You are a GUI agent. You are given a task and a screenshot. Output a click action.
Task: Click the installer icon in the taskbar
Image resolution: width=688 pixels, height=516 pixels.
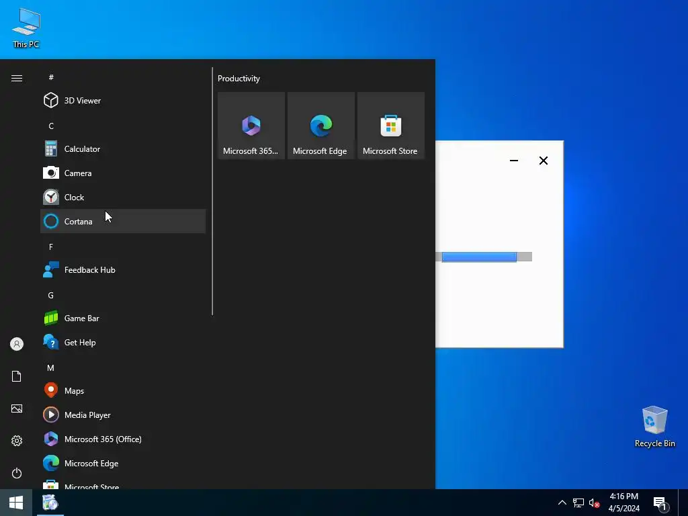(50, 503)
